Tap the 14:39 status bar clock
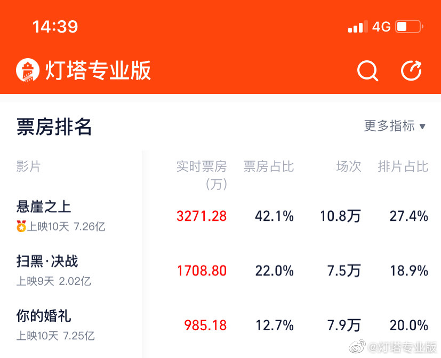The height and width of the screenshot is (358, 441). [55, 26]
